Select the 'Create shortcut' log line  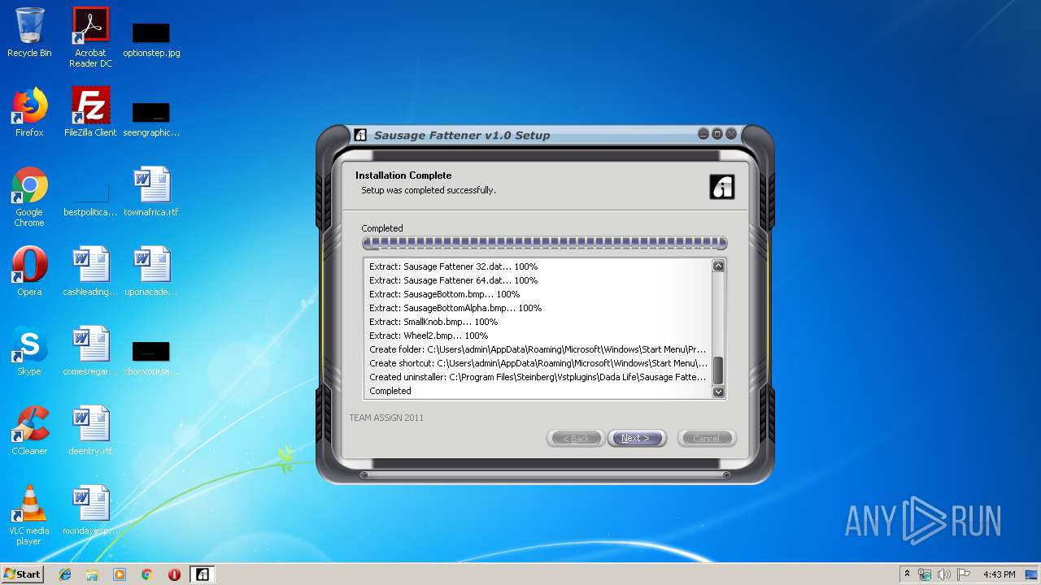click(538, 363)
